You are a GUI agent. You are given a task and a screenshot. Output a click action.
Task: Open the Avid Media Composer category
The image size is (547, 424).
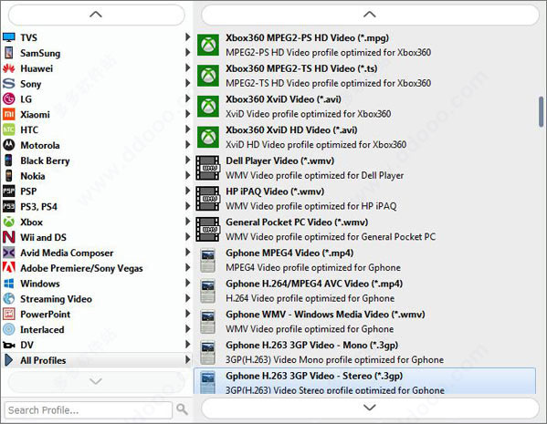[97, 253]
